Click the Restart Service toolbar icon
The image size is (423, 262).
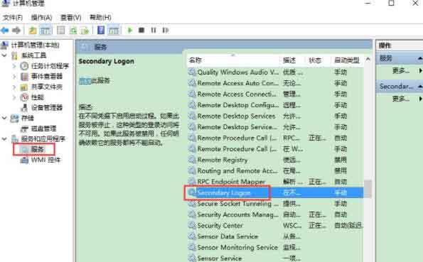click(166, 30)
